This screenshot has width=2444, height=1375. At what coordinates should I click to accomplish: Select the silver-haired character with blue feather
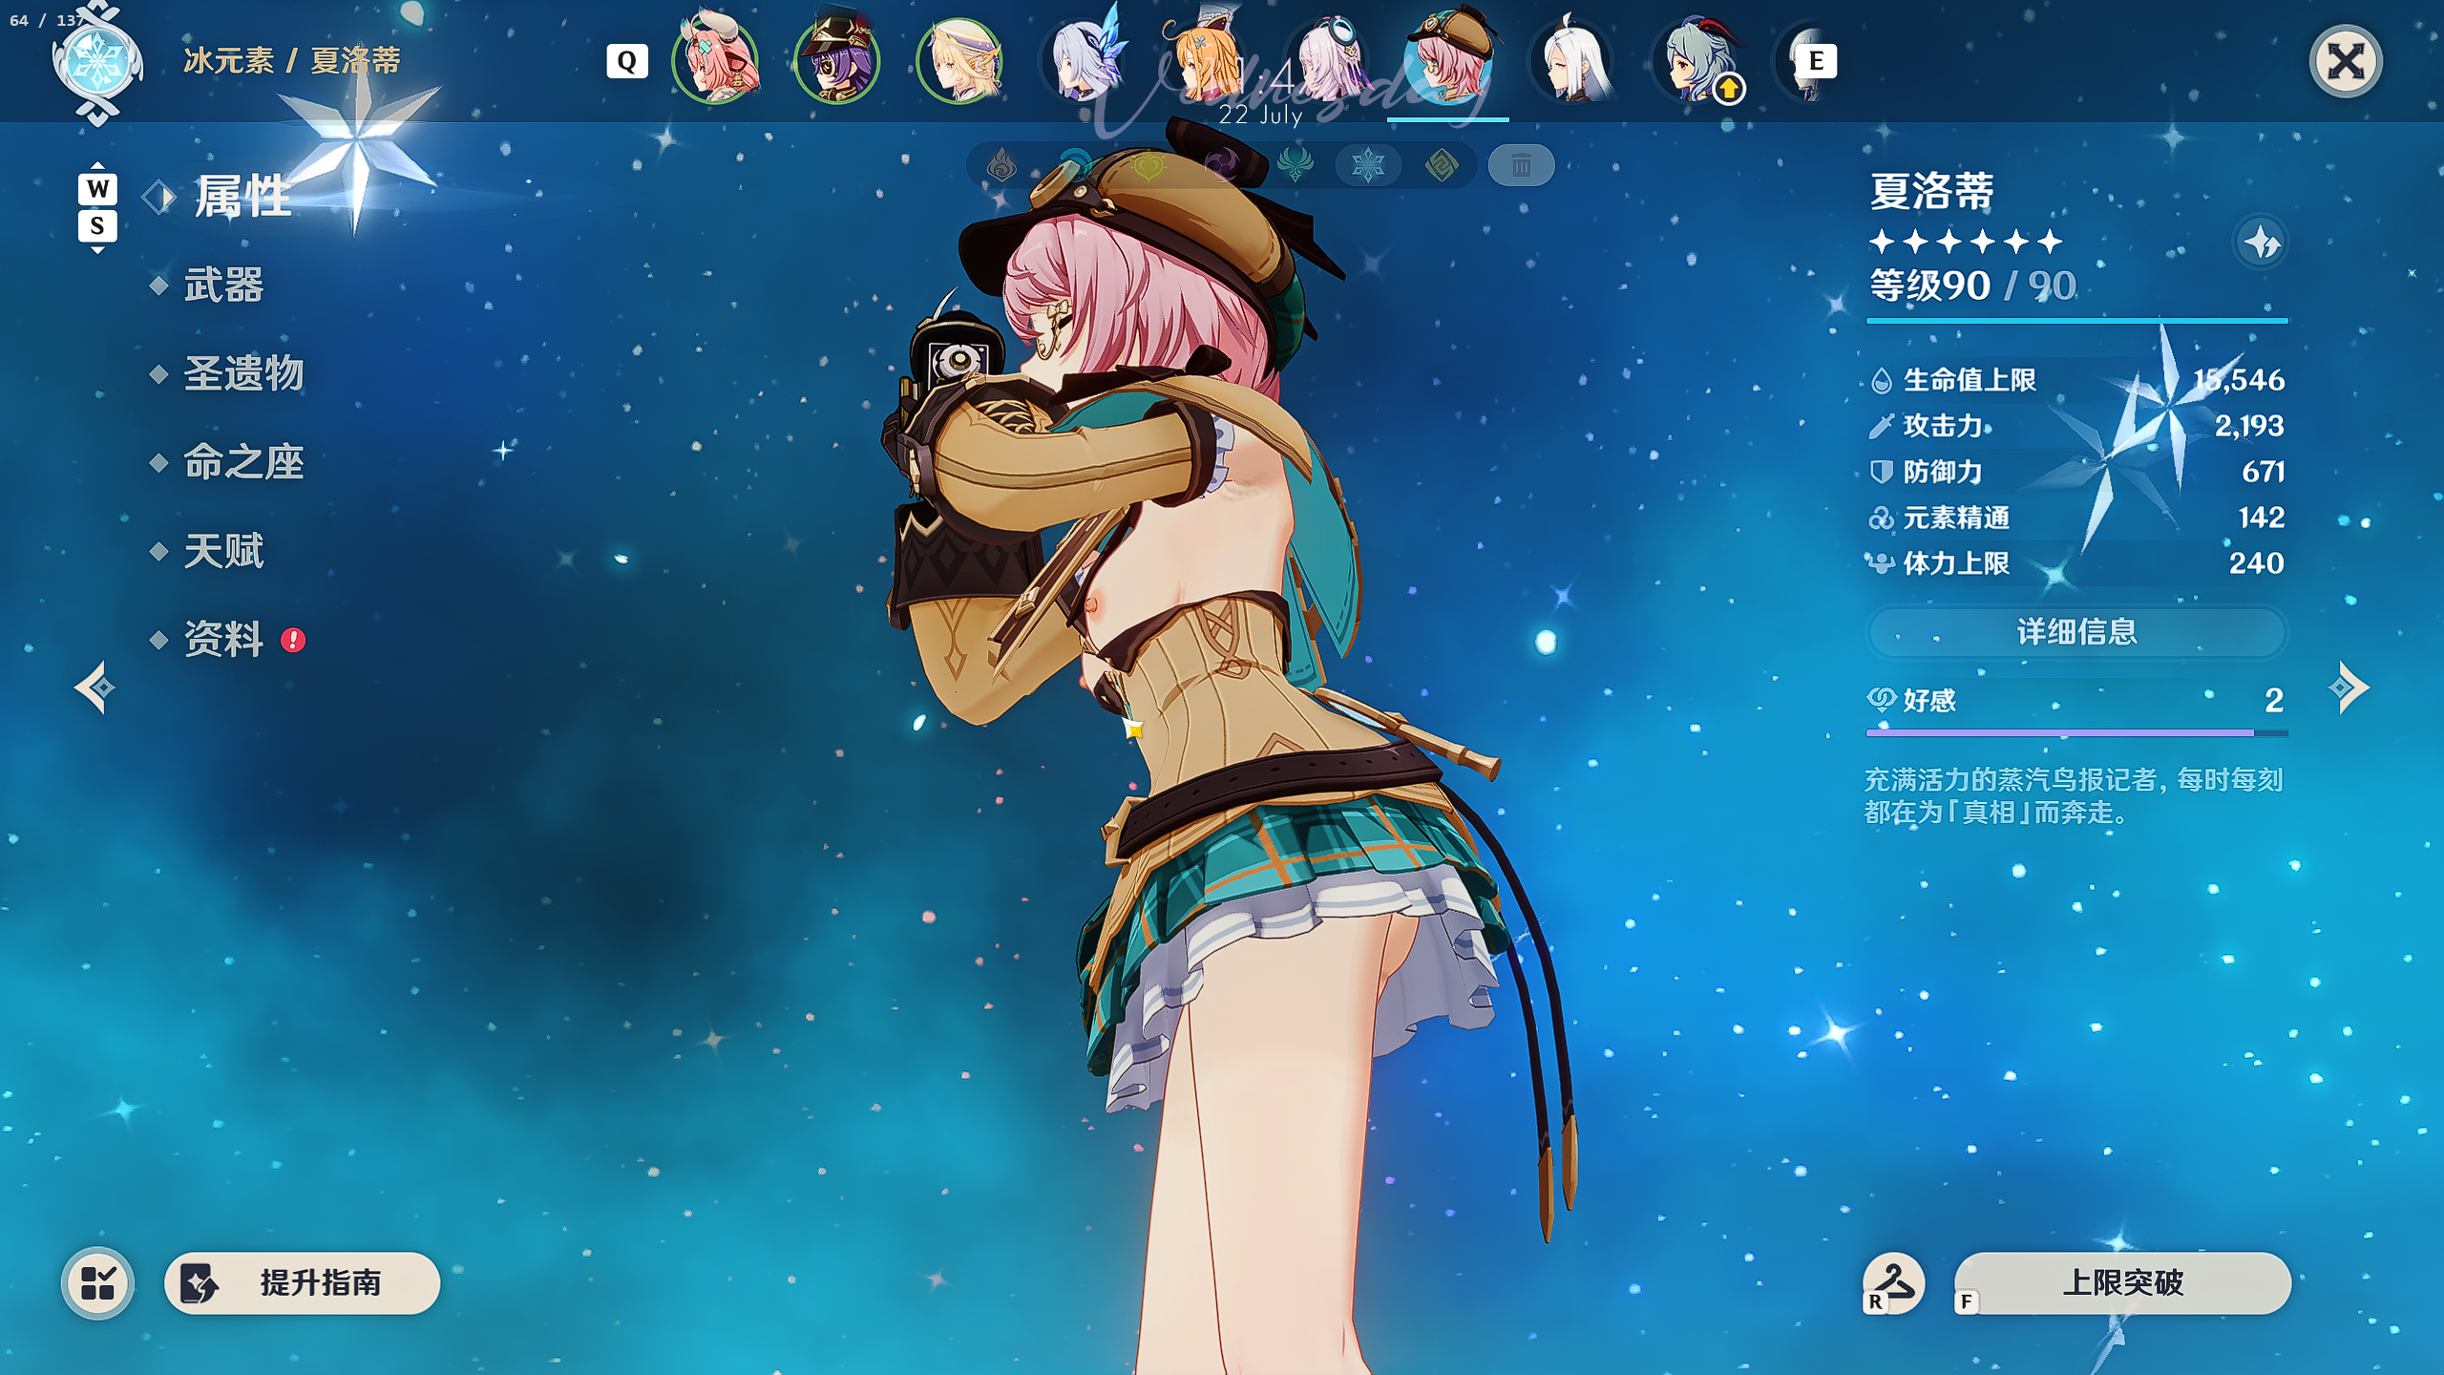point(1082,61)
